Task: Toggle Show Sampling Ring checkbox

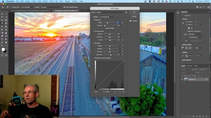Action: (x=64, y=7)
